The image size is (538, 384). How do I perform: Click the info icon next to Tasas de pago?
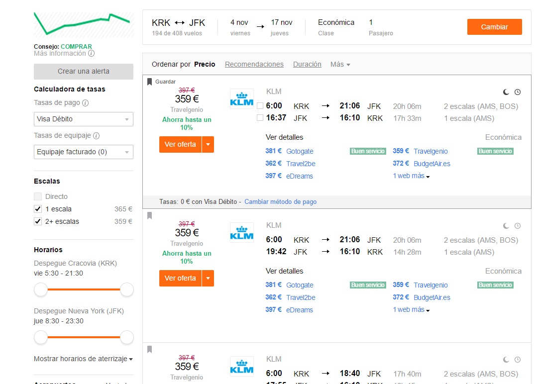click(86, 103)
